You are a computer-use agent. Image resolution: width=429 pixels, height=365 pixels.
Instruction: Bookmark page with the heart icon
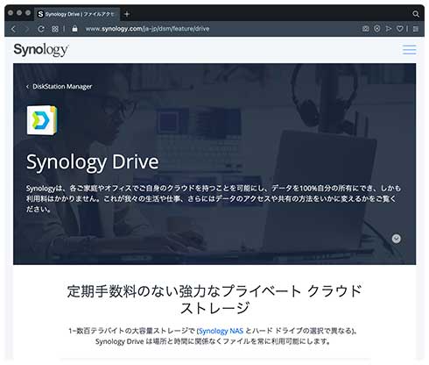pos(400,29)
